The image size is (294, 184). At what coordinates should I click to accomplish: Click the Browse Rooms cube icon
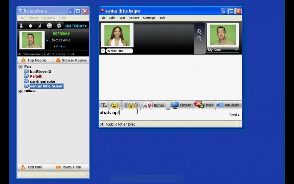click(x=58, y=60)
